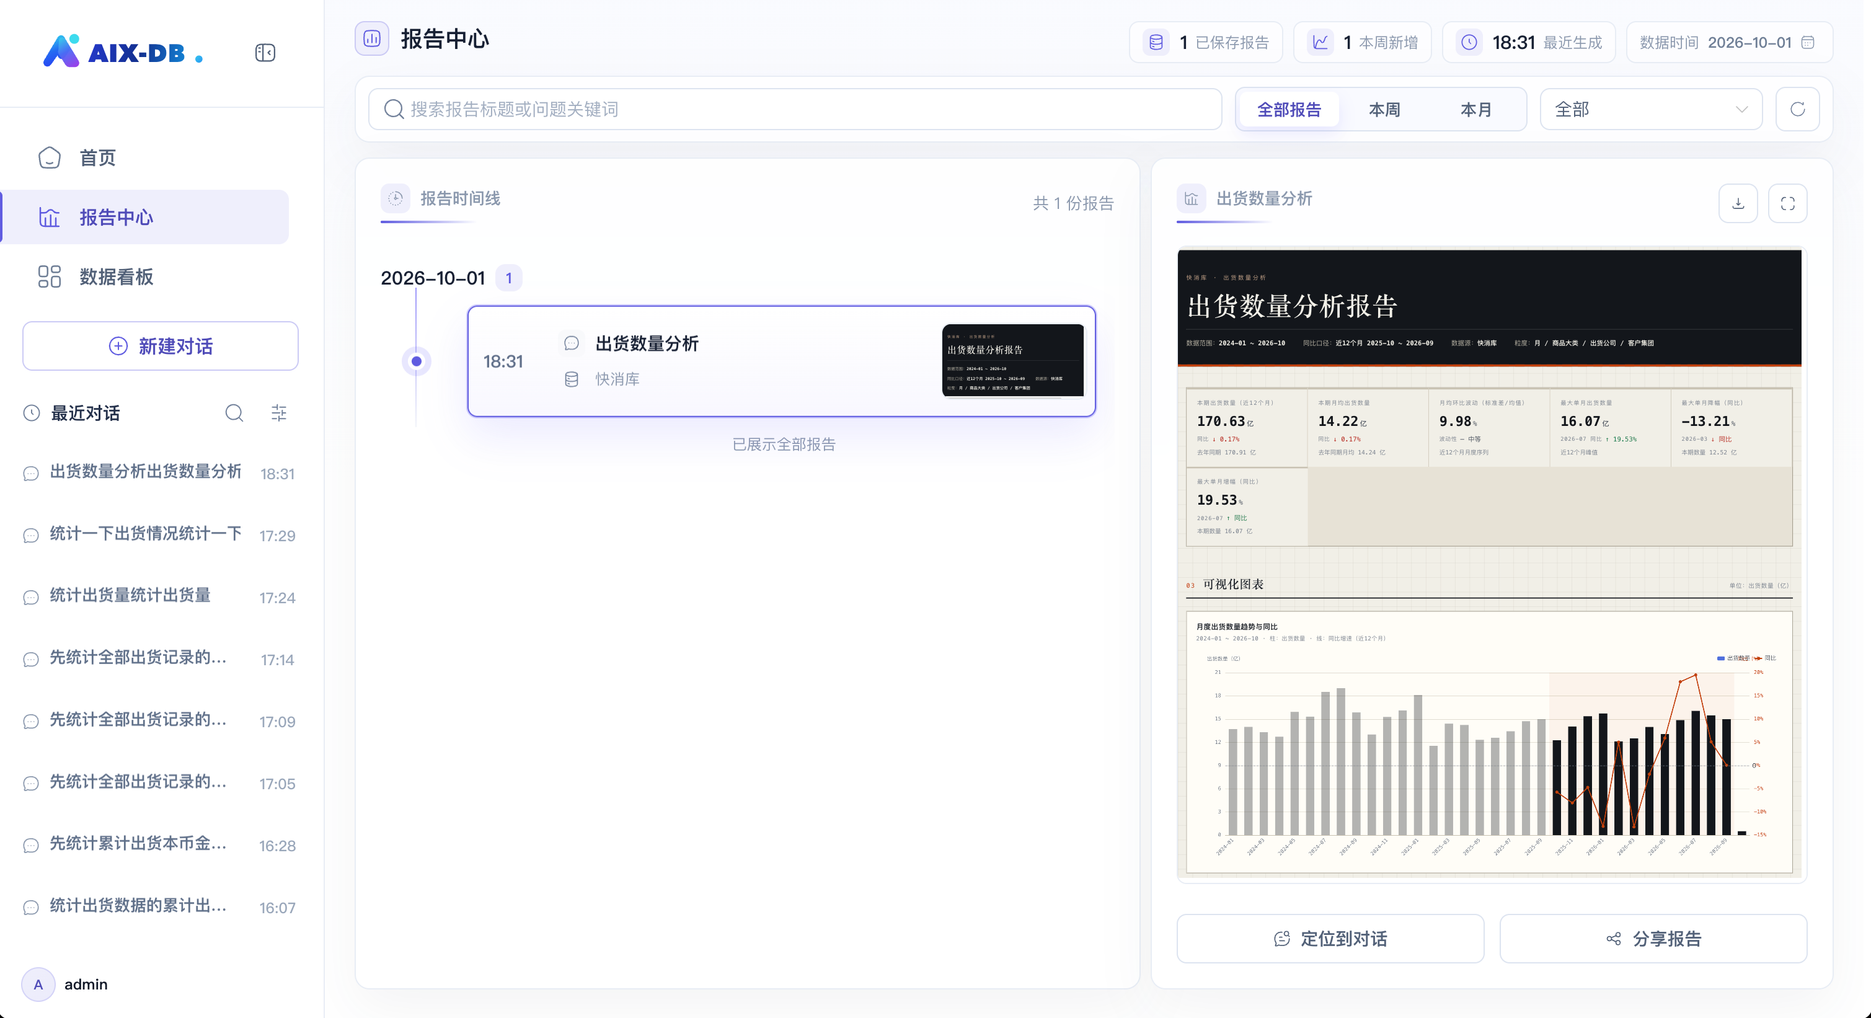Open the 数据时间 date picker calendar icon
The image size is (1871, 1018).
pos(1808,42)
